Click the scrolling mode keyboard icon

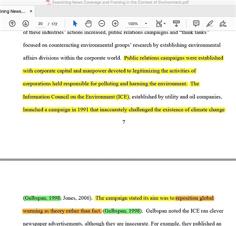[176, 24]
